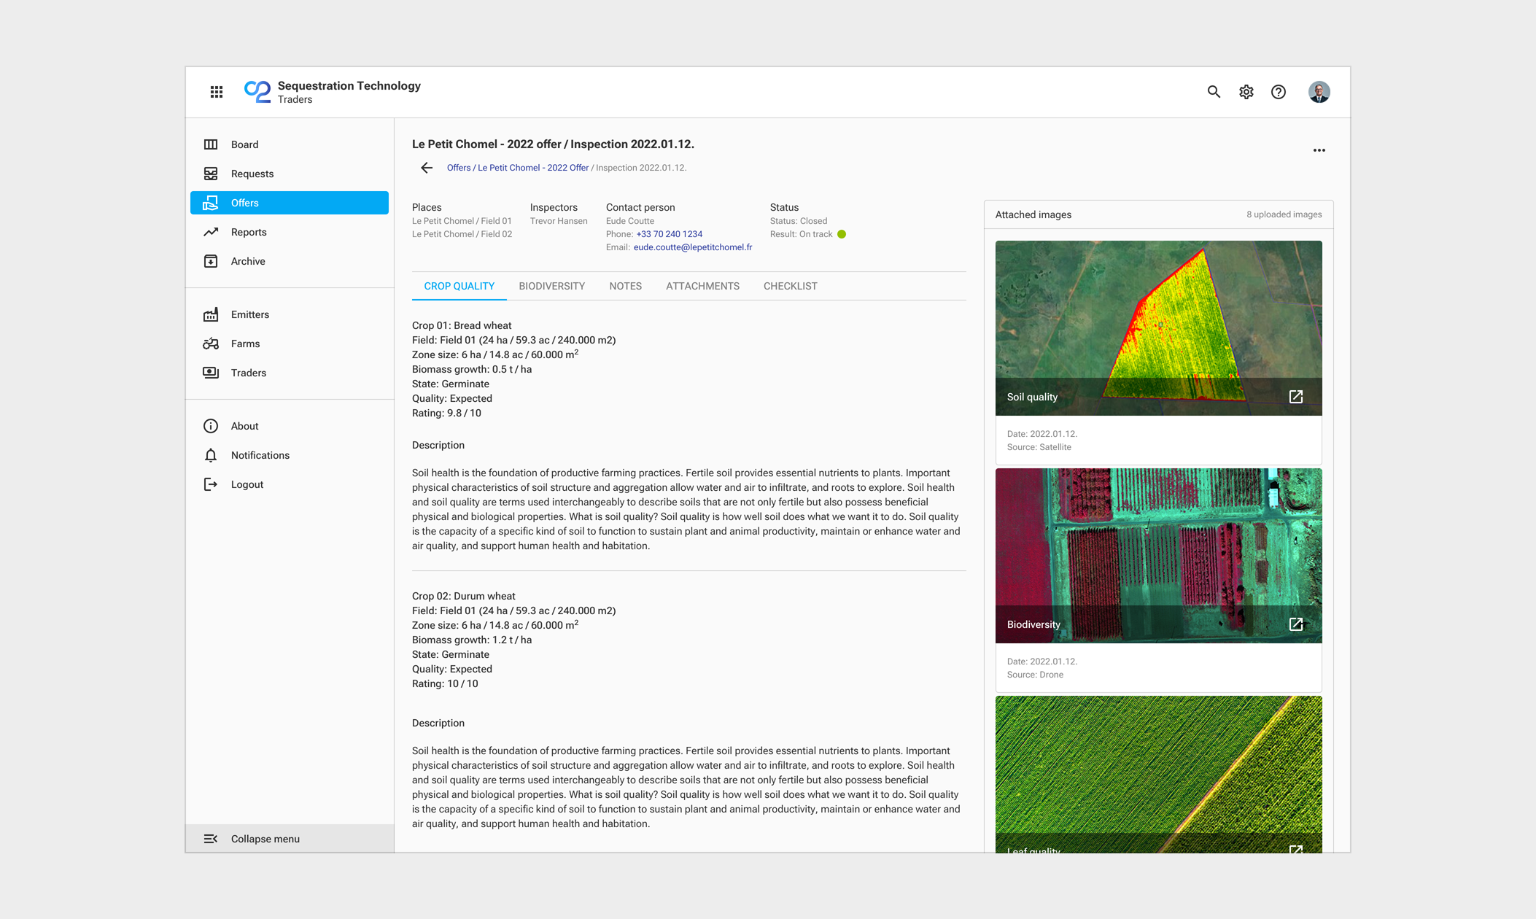Open the Soil quality image in new window
Screen dimensions: 1536x919
pos(1296,397)
